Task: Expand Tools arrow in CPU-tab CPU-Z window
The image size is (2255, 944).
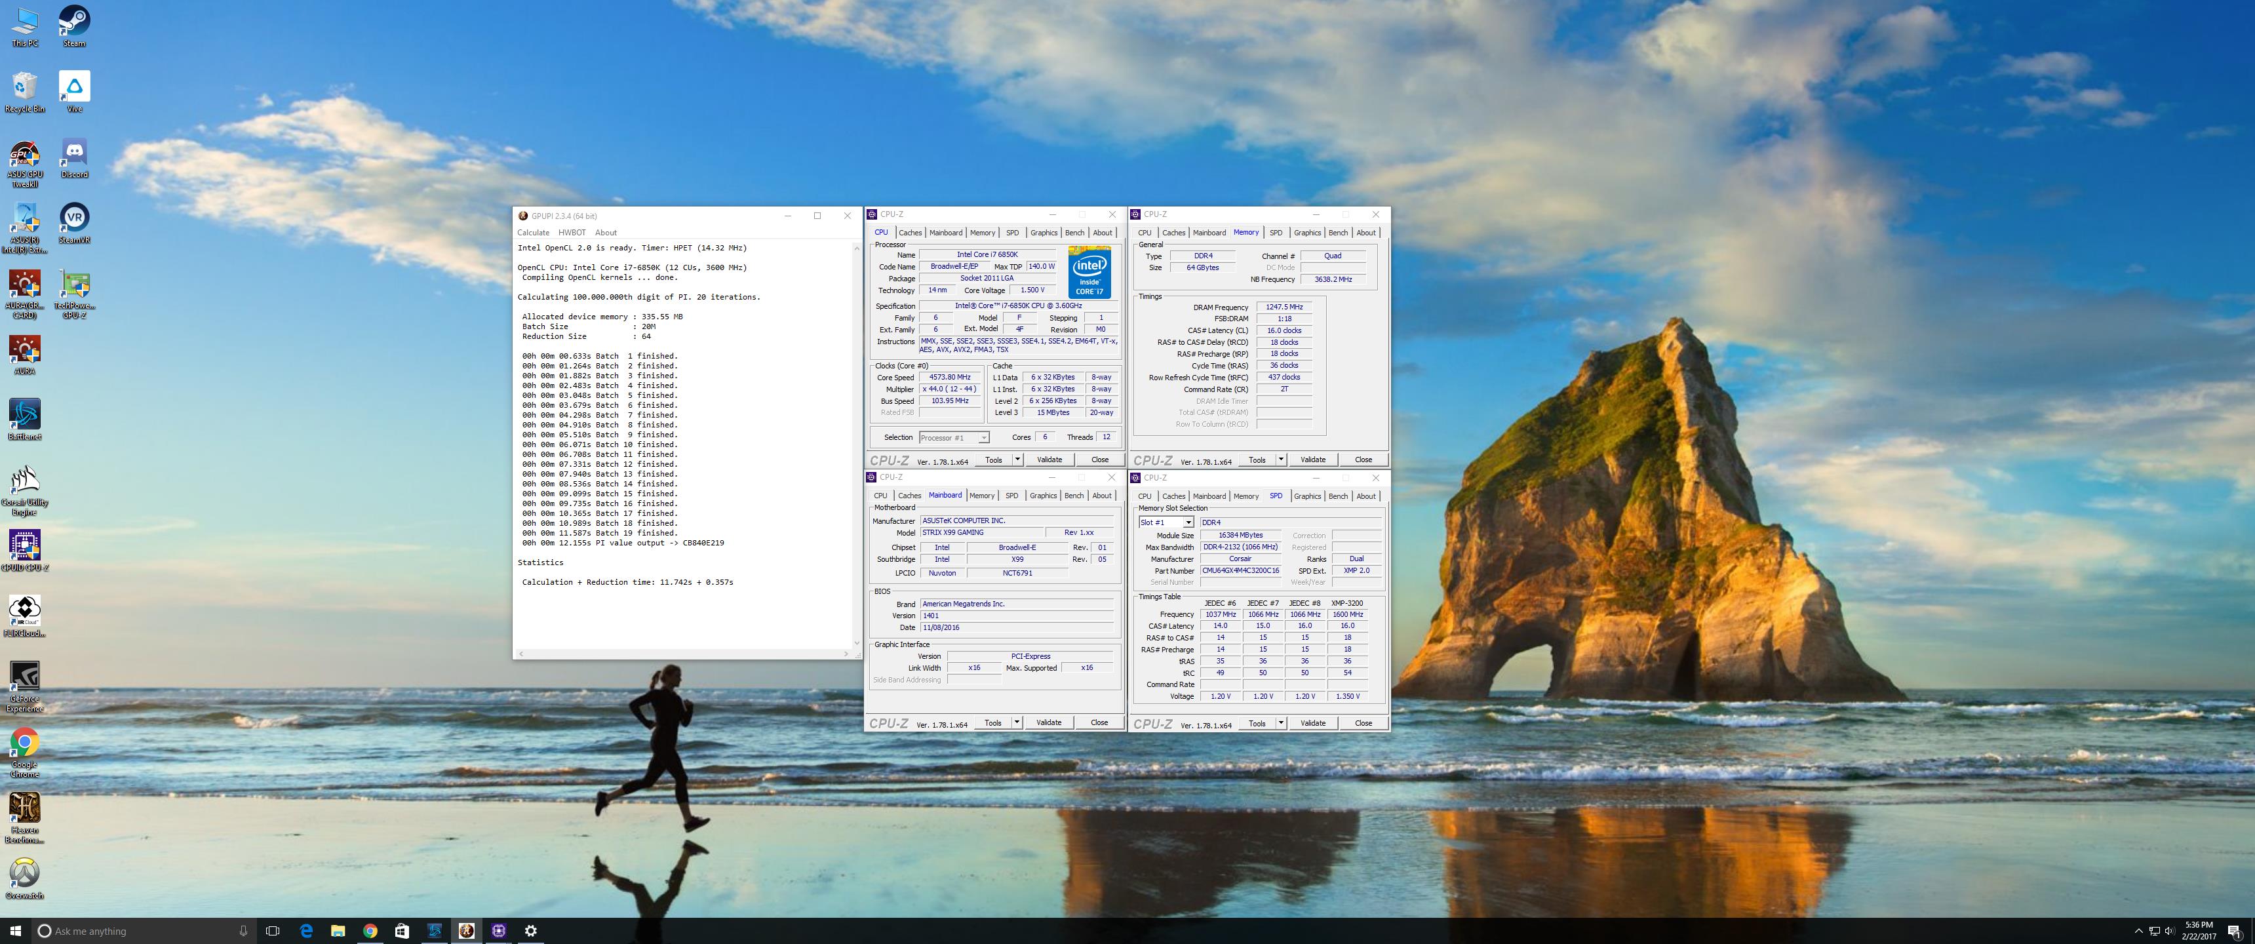Action: click(x=1017, y=460)
